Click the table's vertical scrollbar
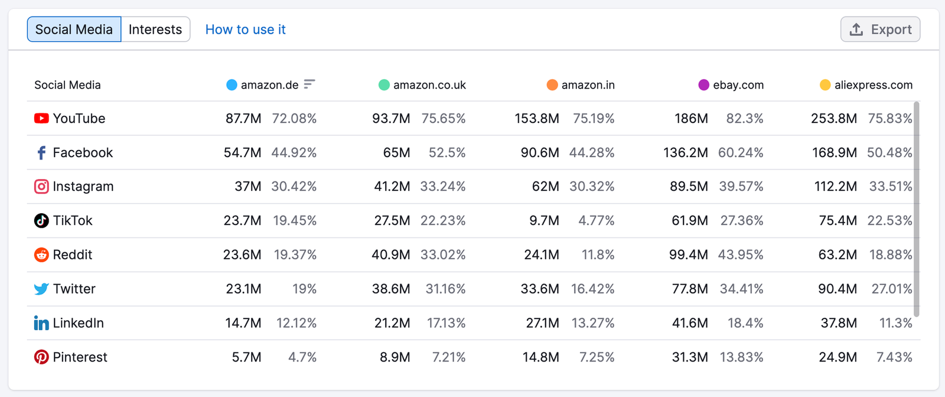 click(917, 209)
